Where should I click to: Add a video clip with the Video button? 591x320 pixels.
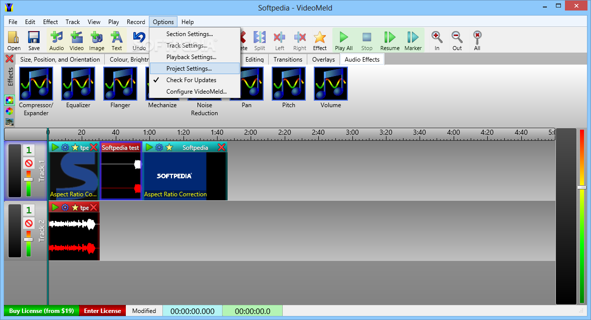click(x=77, y=41)
